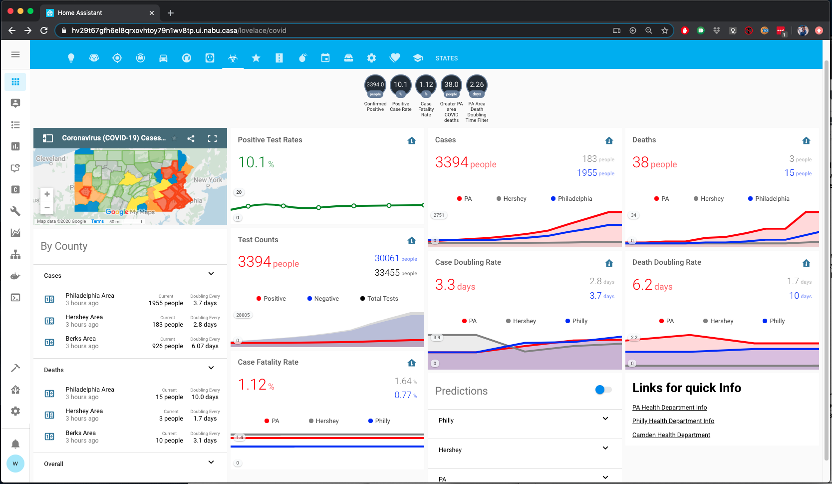Expand the Philly predictions panel
This screenshot has width=832, height=484.
coord(525,420)
